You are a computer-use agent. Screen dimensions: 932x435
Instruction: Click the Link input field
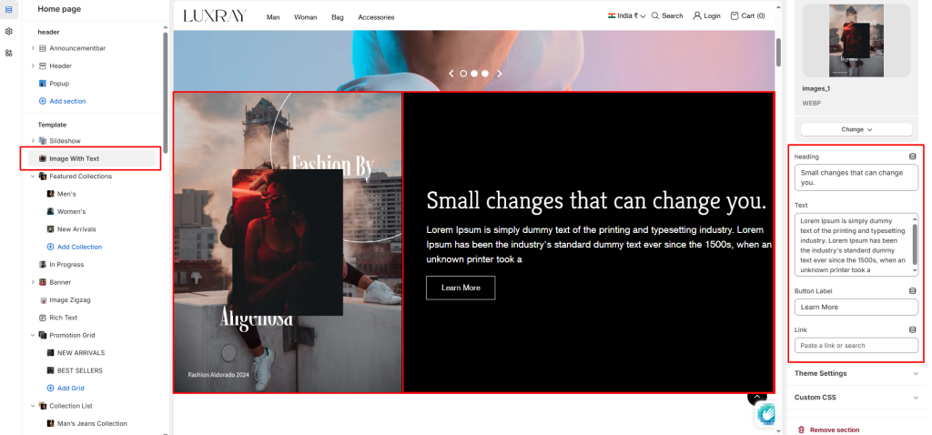click(x=856, y=345)
